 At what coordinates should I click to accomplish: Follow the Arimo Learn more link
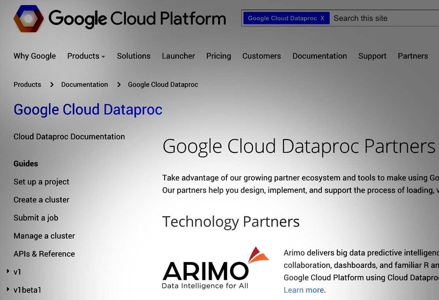(x=304, y=290)
